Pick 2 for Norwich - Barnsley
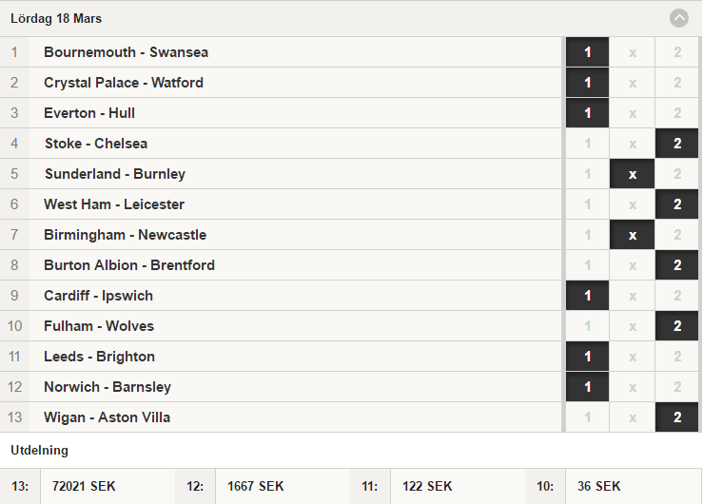 (x=677, y=387)
